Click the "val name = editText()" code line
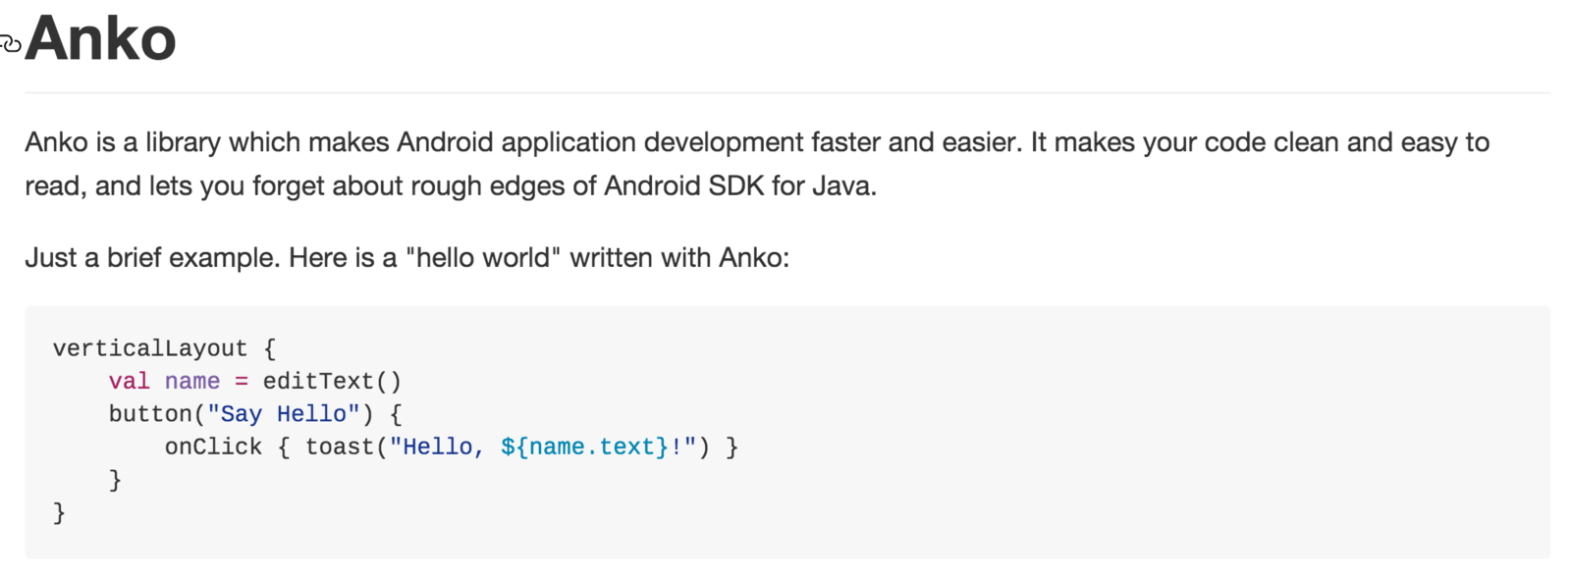The image size is (1571, 579). pos(255,381)
